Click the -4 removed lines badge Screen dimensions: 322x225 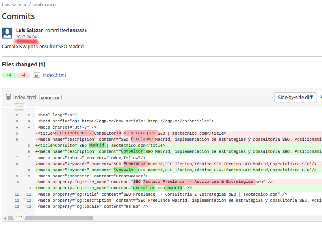pos(23,75)
